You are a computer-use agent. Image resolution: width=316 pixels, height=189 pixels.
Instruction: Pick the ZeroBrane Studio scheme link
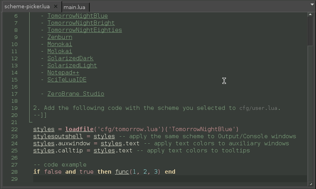coord(76,94)
